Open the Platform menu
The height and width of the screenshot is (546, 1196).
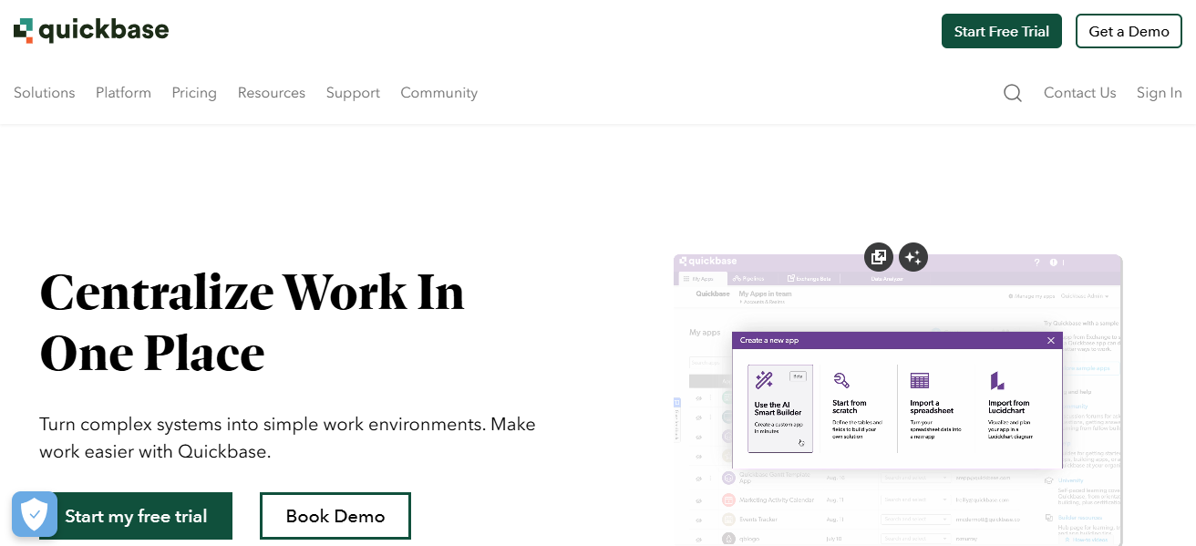123,93
